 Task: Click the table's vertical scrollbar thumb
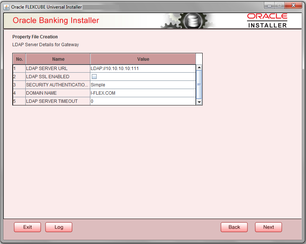coord(199,85)
